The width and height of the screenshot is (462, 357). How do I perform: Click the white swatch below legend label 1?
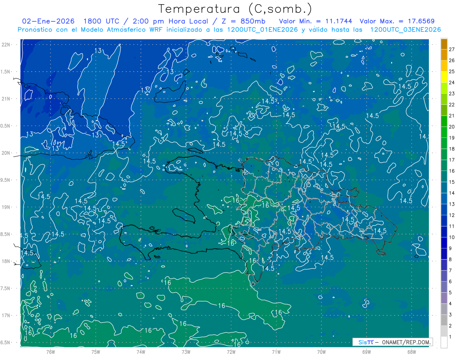click(444, 342)
